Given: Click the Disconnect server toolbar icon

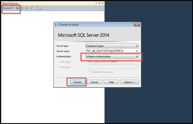Looking at the screenshot, I should click(22, 8).
